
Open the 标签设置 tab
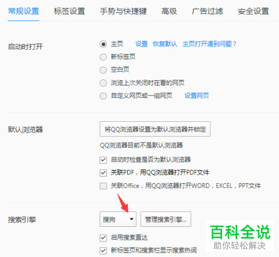[x=69, y=11]
